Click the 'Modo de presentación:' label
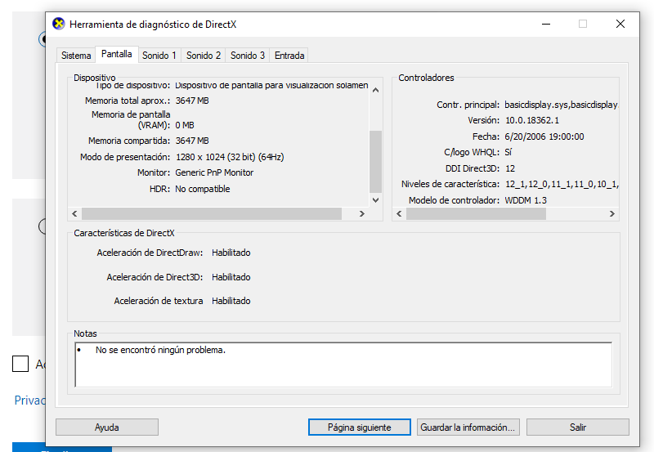This screenshot has height=452, width=654. pos(125,157)
